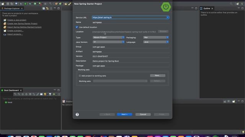
Task: Click the Name field containing springapp
Action: click(x=131, y=22)
